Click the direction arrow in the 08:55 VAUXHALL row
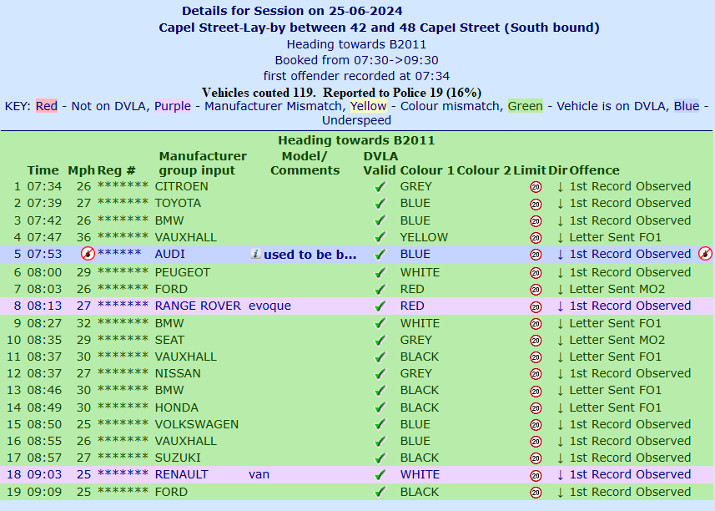The image size is (715, 511). [561, 441]
